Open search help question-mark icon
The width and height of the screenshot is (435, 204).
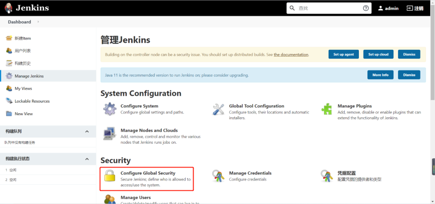coord(366,8)
